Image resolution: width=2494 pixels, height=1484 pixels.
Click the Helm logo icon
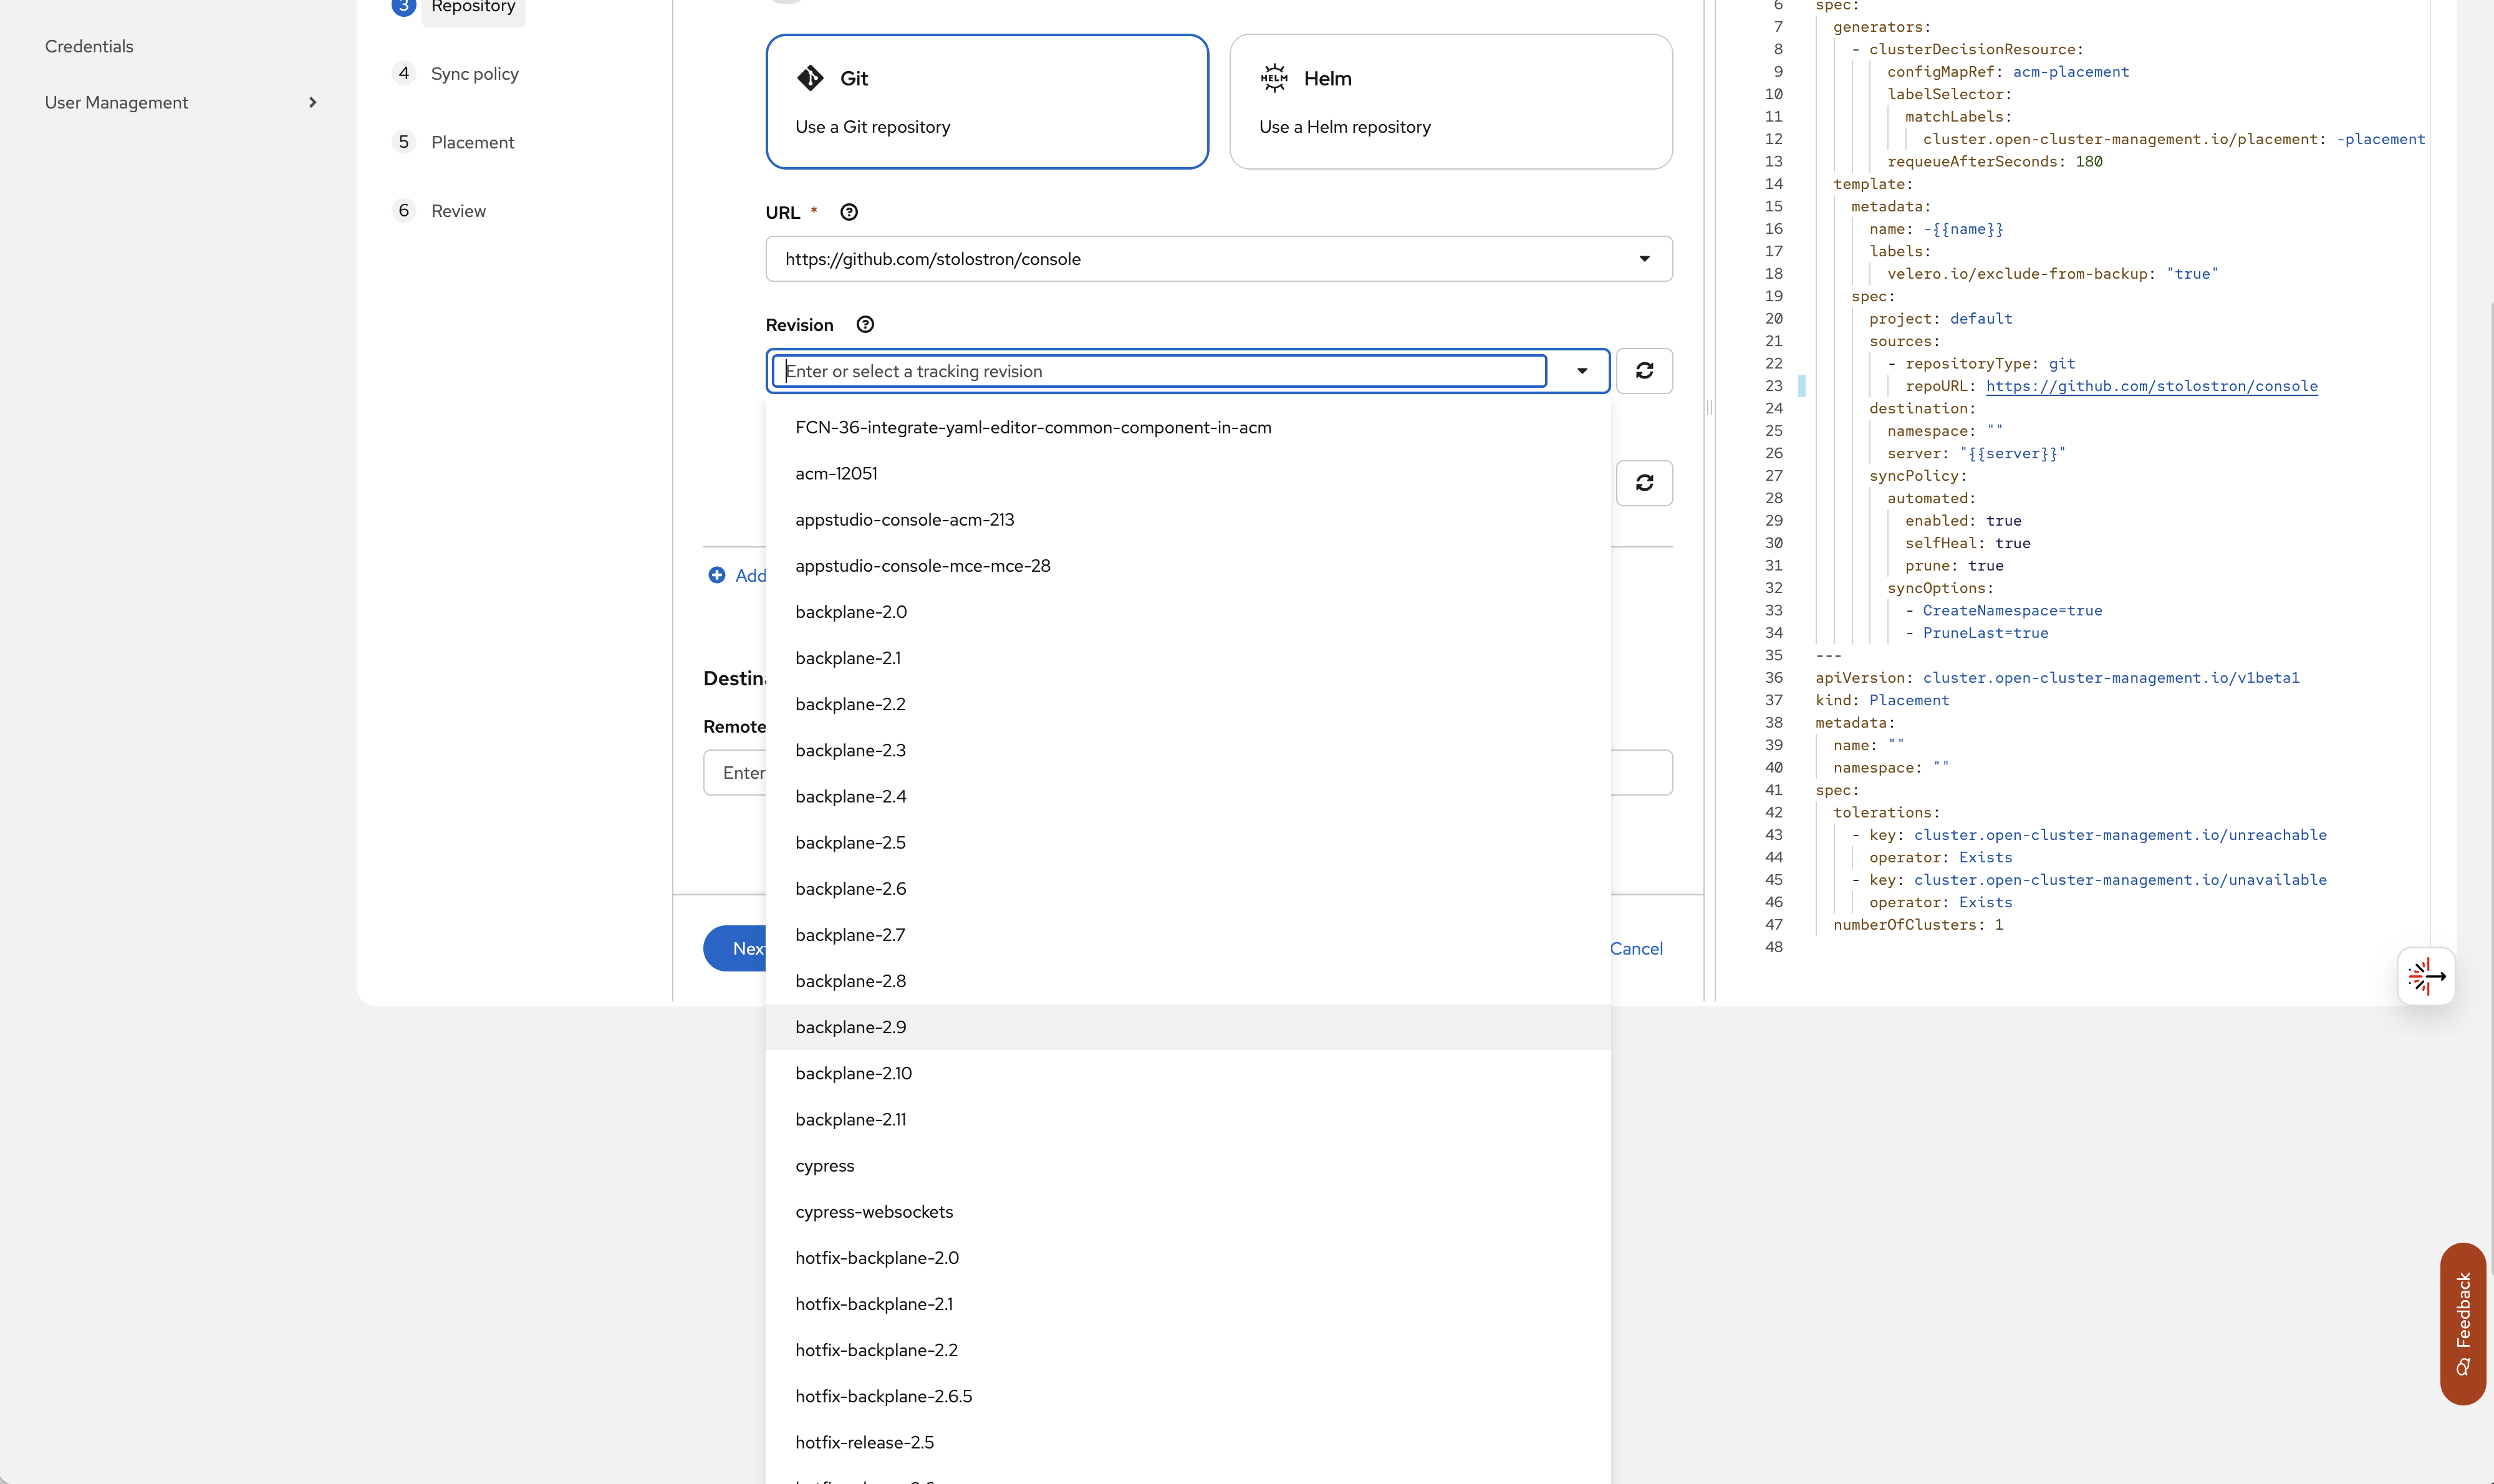point(1274,78)
